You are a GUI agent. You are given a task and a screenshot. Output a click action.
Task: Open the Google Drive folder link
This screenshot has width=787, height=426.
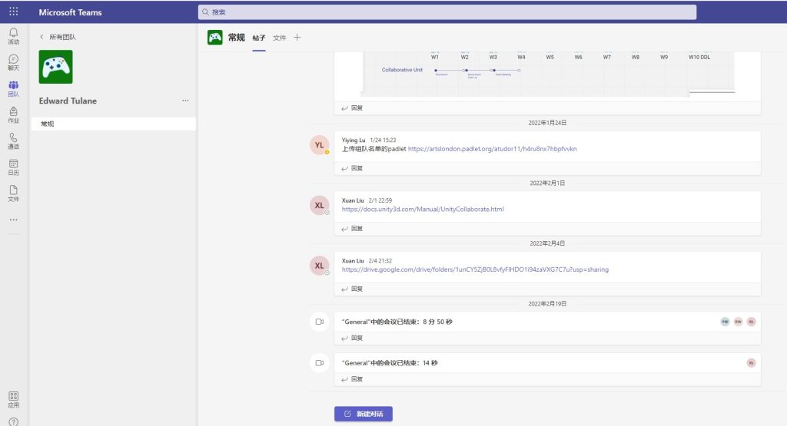[x=475, y=269]
